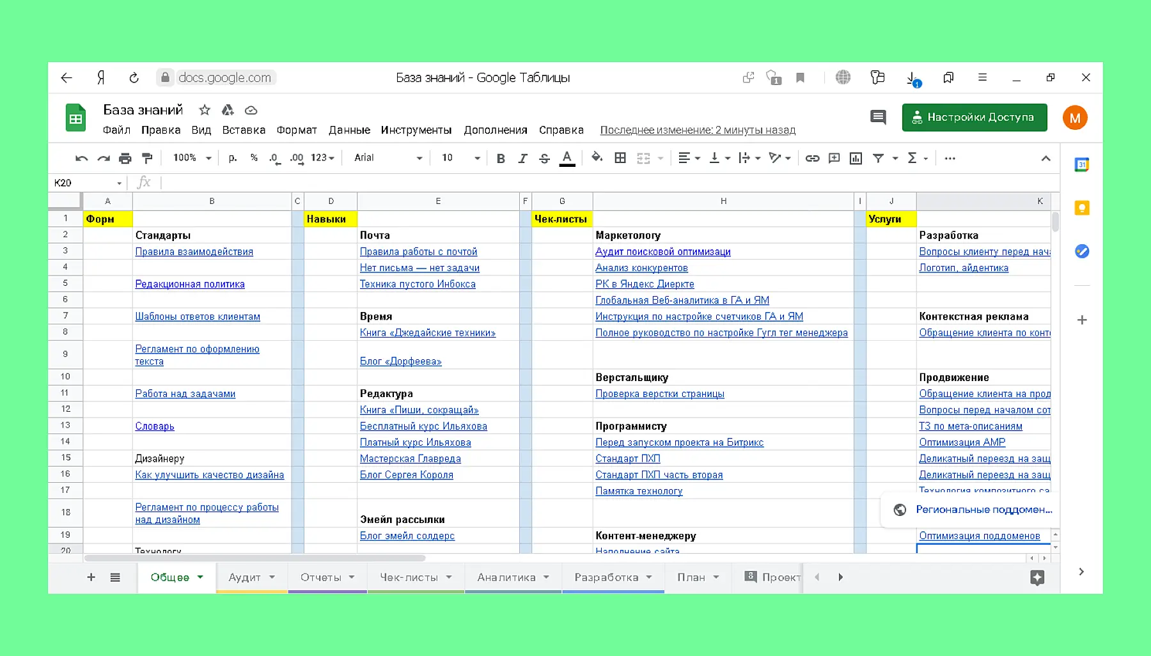Click the borders grid icon
The width and height of the screenshot is (1151, 656).
(620, 158)
